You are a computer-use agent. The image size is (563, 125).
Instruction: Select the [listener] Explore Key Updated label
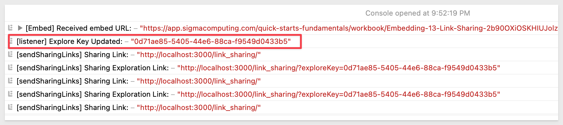click(x=69, y=41)
